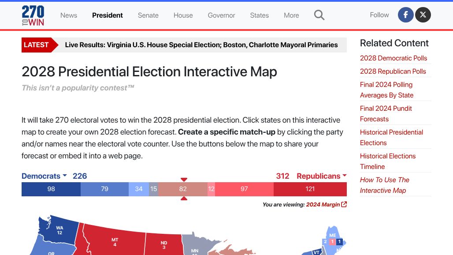Screen dimensions: 453x255
Task: Go to 270toWin home logo
Action: pyautogui.click(x=33, y=15)
